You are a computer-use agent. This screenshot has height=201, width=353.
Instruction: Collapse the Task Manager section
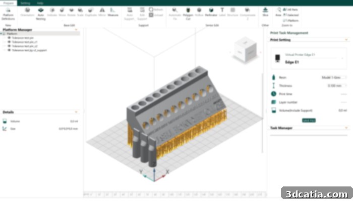tap(346, 128)
